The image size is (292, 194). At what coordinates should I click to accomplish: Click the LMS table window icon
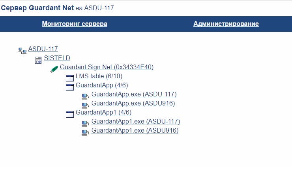pos(70,78)
